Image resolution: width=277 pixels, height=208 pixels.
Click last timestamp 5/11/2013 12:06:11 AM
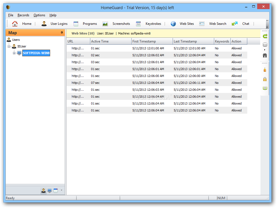click(189, 83)
